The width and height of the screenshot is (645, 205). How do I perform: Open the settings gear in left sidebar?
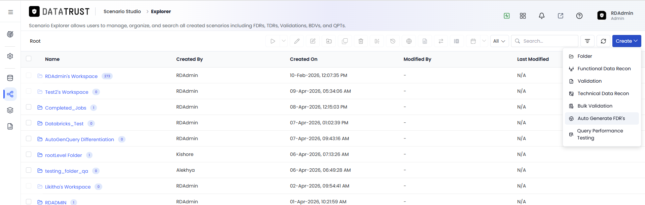pos(10,56)
